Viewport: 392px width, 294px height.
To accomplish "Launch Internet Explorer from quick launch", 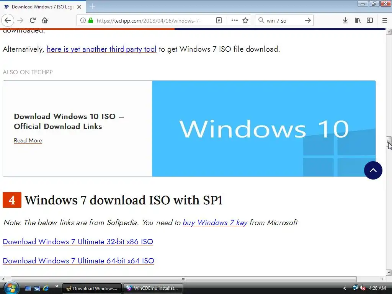I will tap(46, 289).
